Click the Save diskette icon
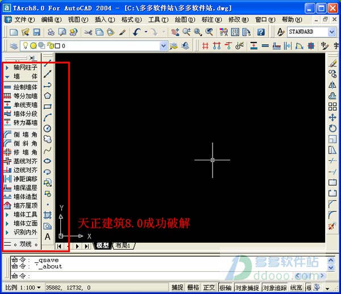 (36, 32)
